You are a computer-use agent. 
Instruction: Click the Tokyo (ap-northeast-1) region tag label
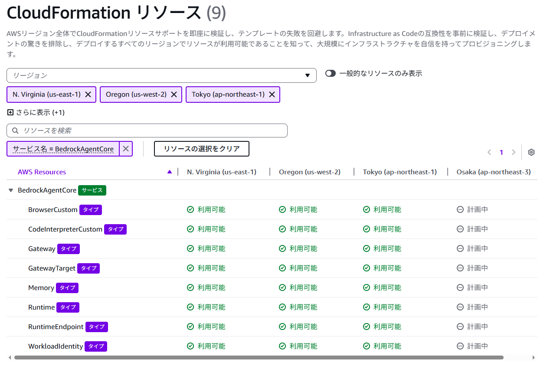[x=228, y=95]
